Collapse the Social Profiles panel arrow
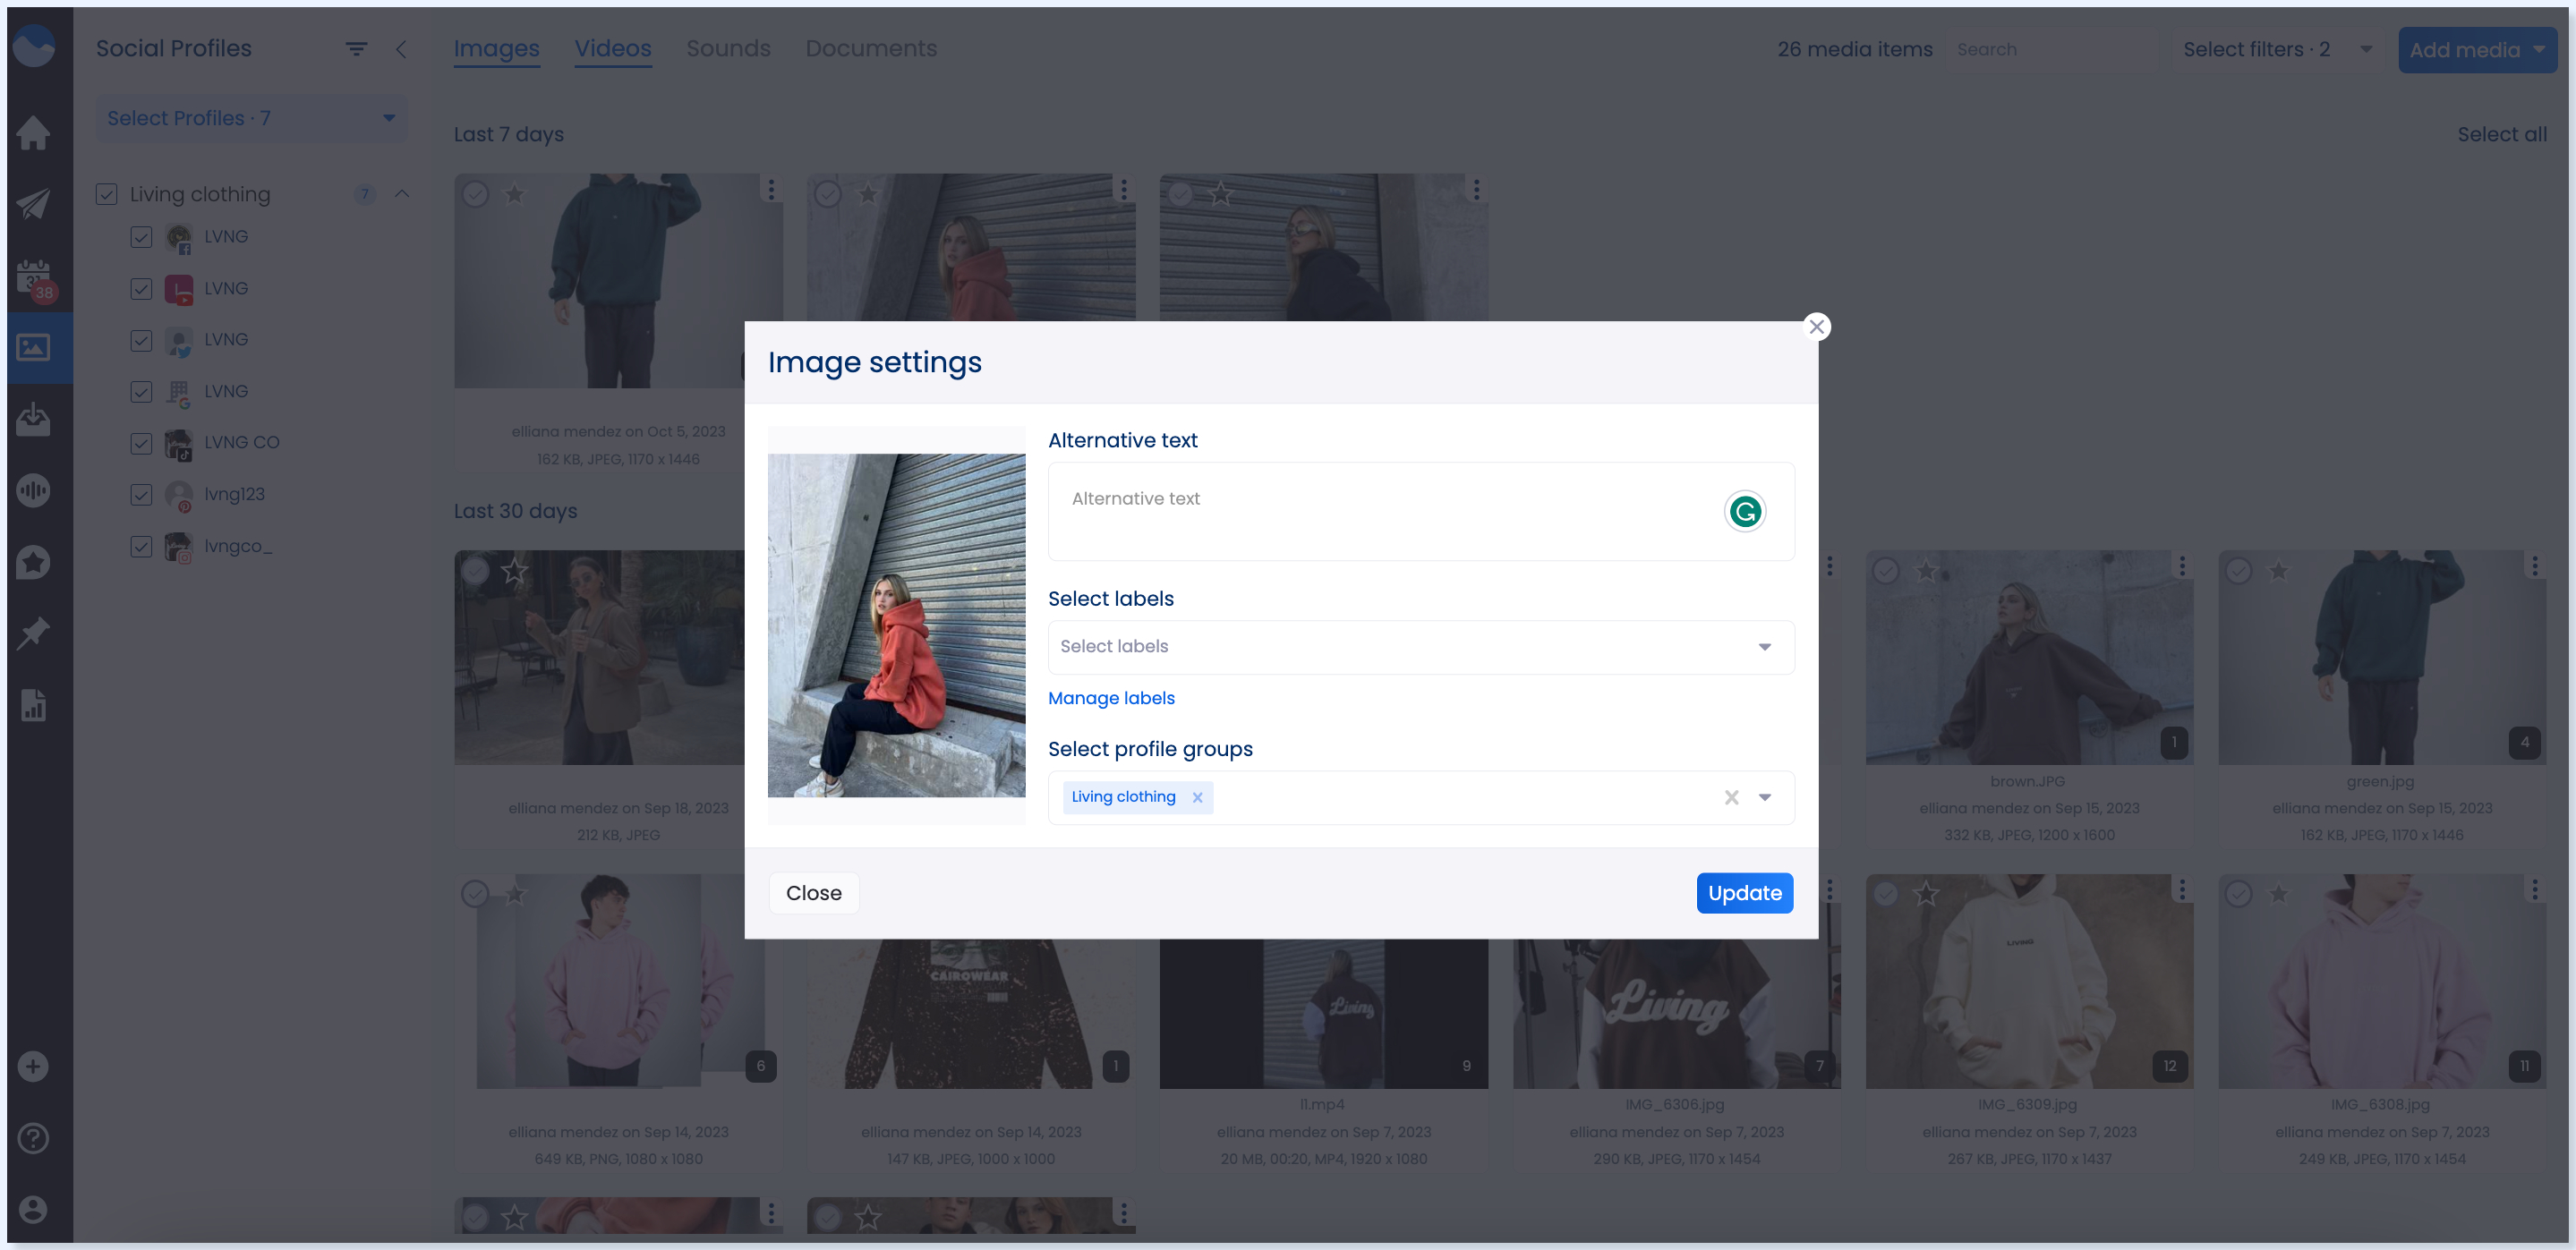This screenshot has width=2576, height=1250. point(401,49)
